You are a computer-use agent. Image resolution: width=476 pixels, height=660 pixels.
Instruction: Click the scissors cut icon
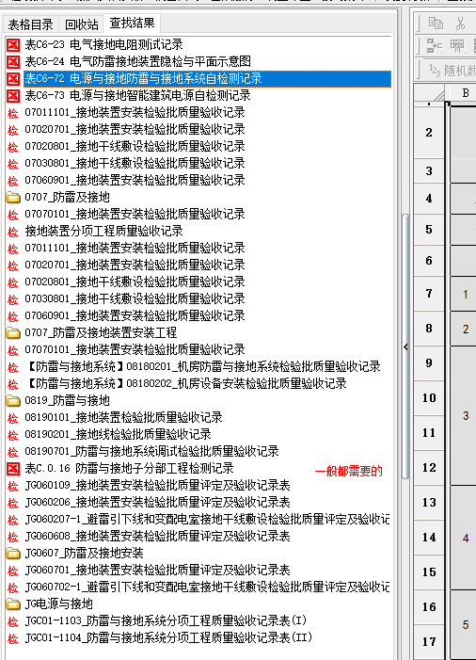click(460, 24)
